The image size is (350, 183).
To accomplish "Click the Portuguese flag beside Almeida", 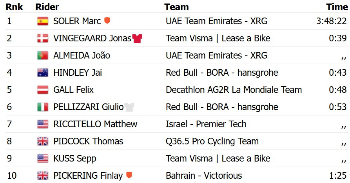I will [x=42, y=56].
